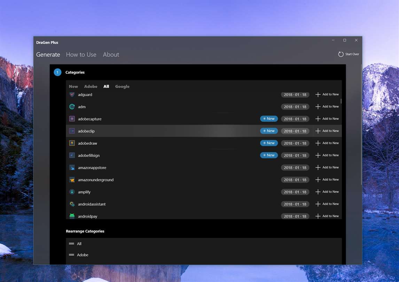Click plus icon in amazonappstore row

point(318,167)
